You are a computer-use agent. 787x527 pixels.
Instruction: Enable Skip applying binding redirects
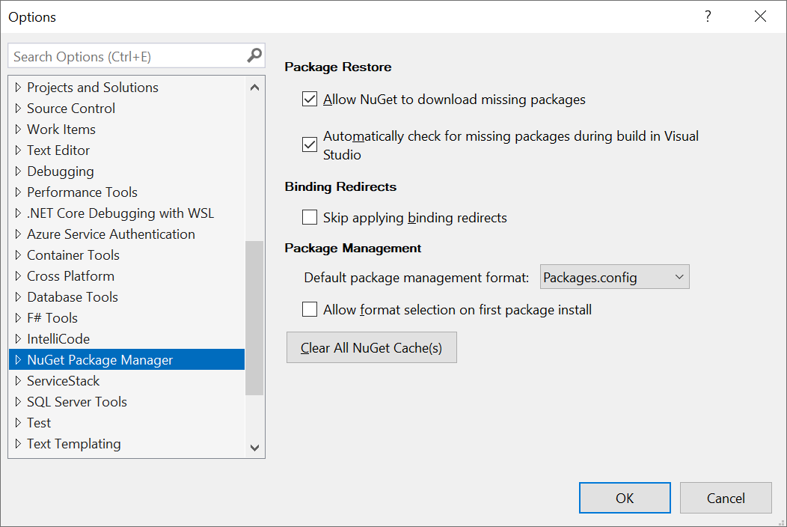tap(310, 218)
